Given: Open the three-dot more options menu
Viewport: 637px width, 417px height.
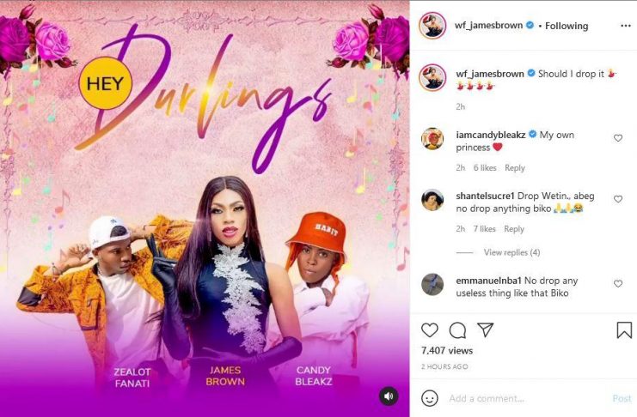Looking at the screenshot, I should click(x=626, y=26).
